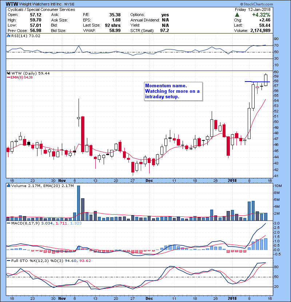Click the Momentum name annotation box
The height and width of the screenshot is (302, 291).
coord(174,91)
